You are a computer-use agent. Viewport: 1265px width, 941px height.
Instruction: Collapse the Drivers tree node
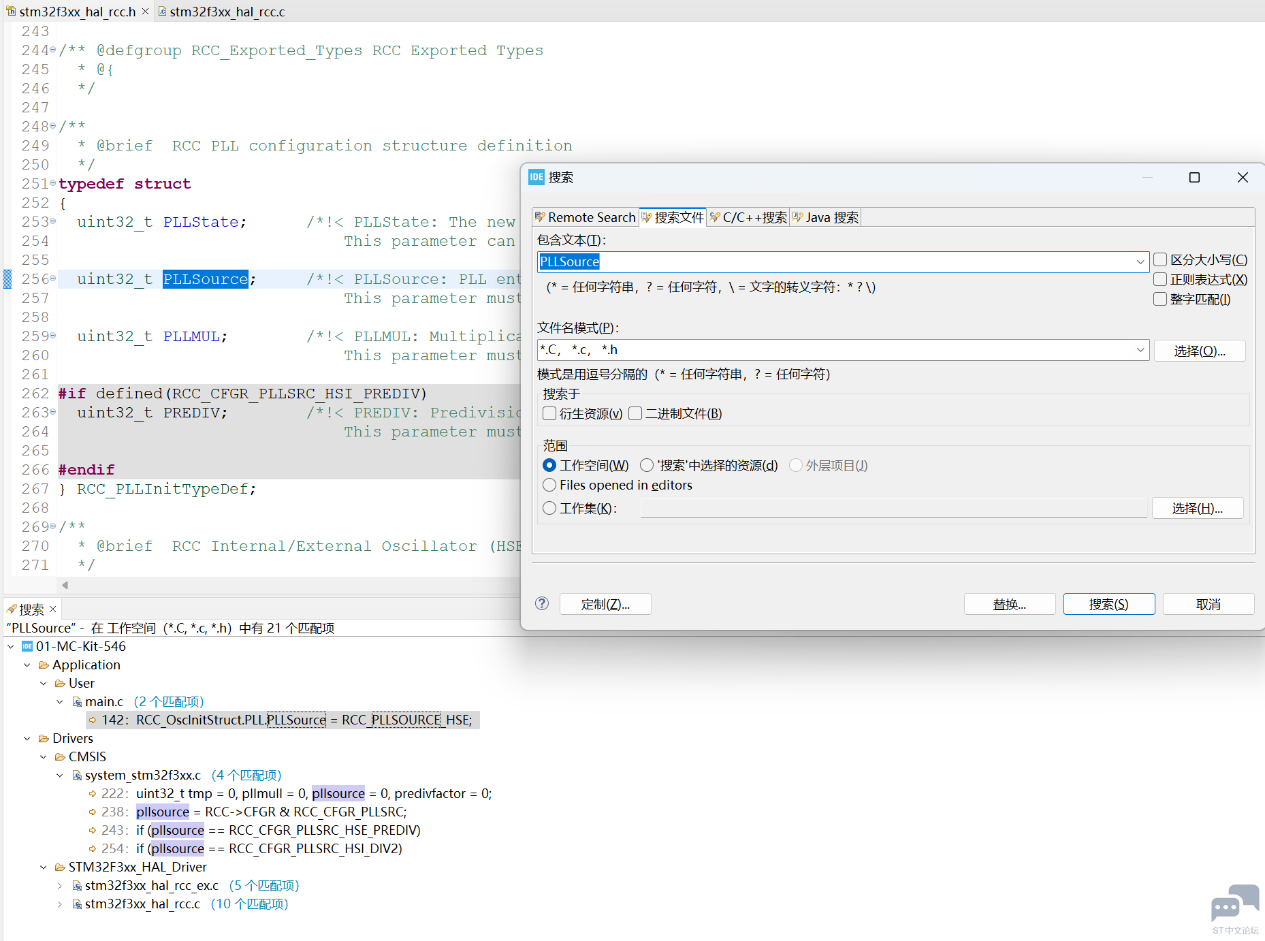[27, 738]
